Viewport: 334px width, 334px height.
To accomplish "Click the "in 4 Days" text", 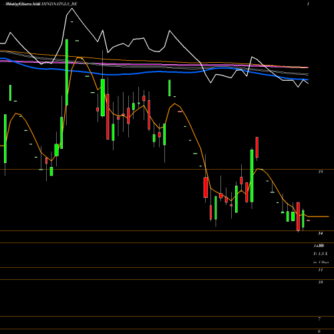I will [321, 263].
